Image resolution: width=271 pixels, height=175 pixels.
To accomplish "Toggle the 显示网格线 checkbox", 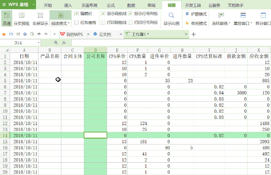I will (103, 14).
